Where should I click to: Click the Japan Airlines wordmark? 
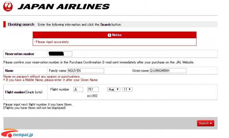coord(64,7)
